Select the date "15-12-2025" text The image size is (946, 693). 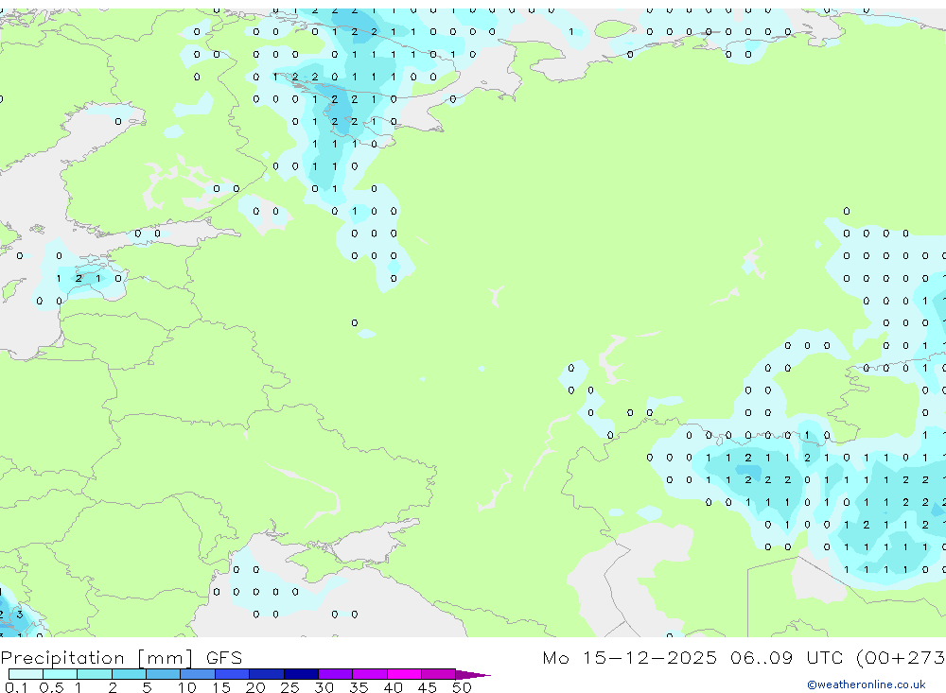point(650,657)
